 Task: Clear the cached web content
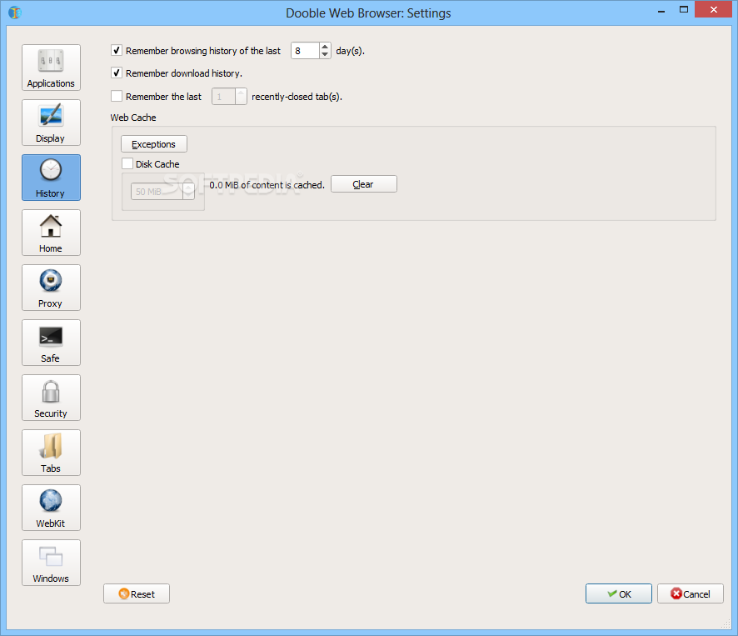coord(364,184)
